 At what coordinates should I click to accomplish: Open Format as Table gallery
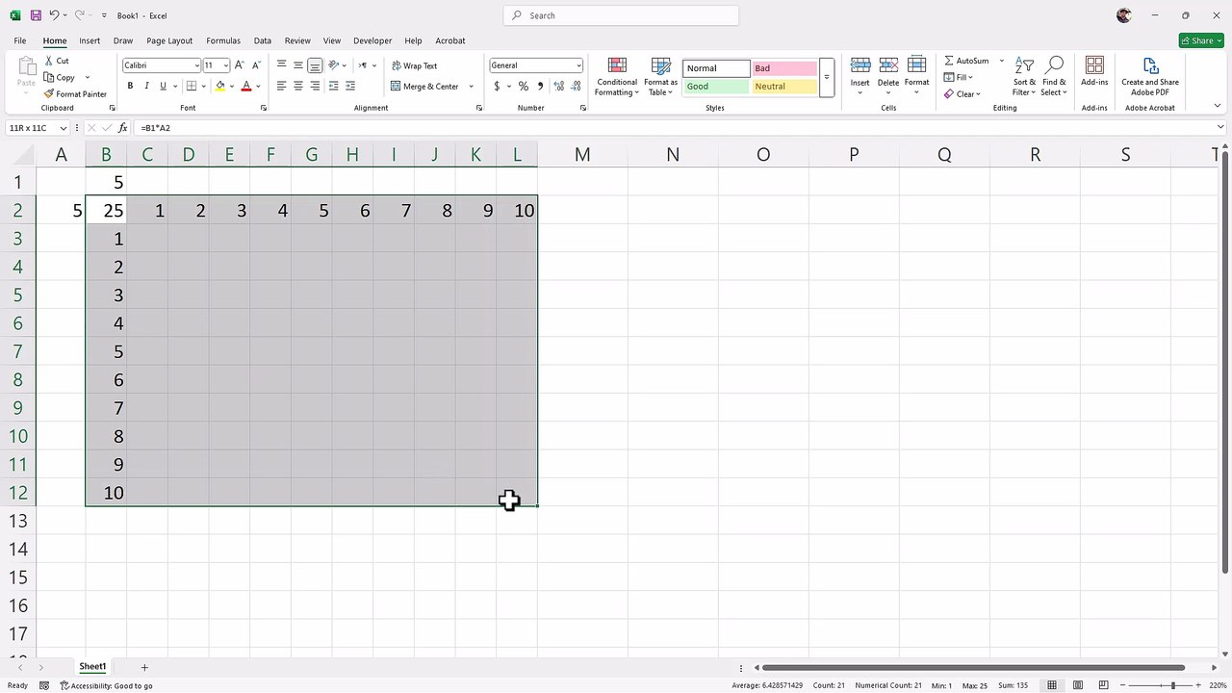661,76
